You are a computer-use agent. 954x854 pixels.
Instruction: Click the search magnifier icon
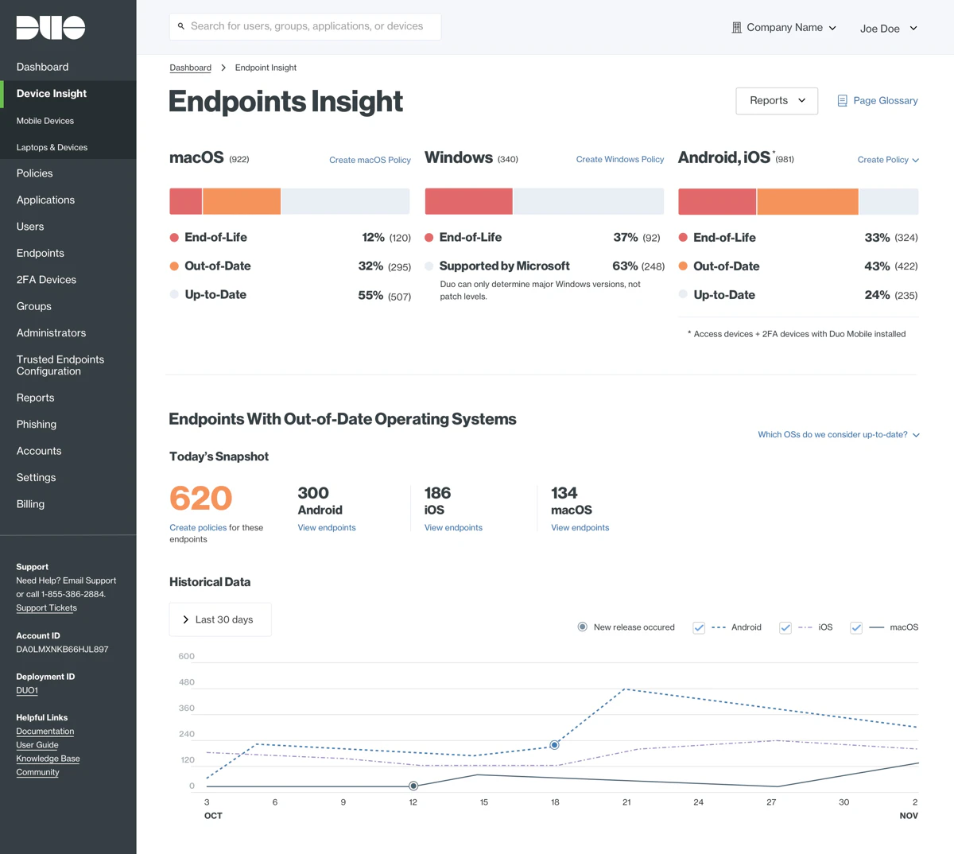(181, 26)
